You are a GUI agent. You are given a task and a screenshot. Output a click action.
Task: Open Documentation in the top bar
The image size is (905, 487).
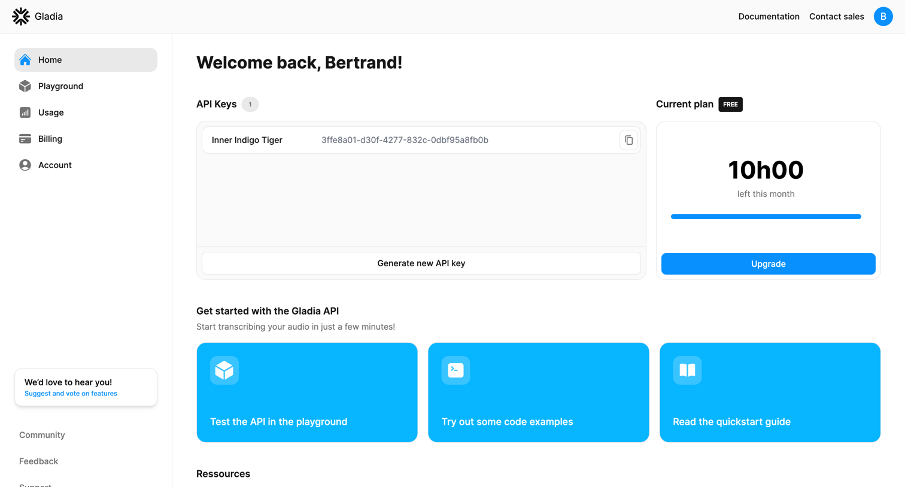click(x=769, y=17)
